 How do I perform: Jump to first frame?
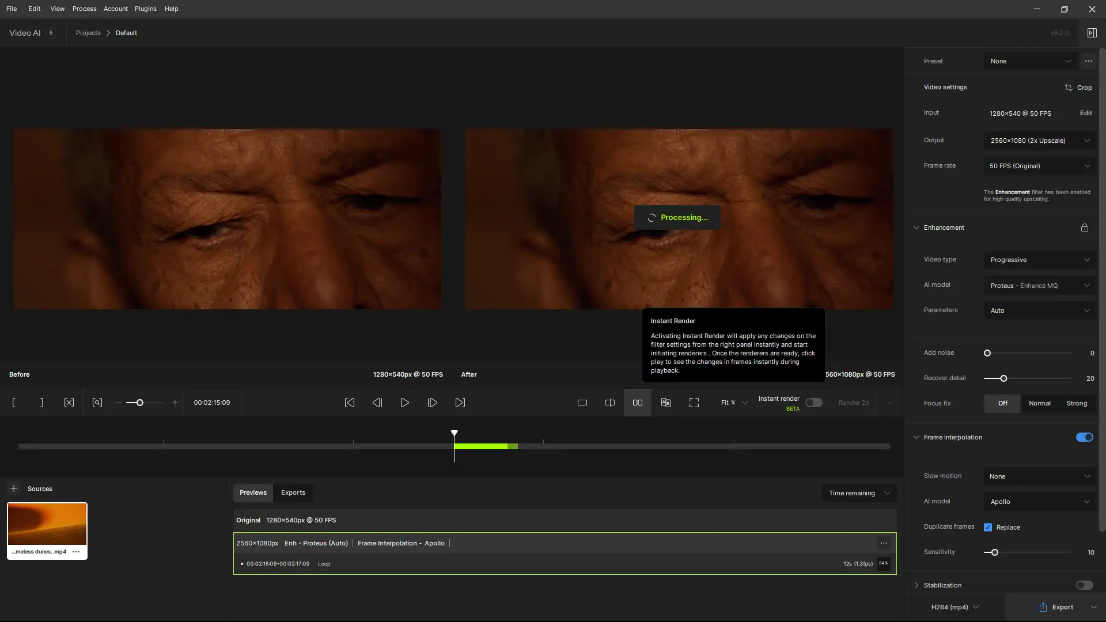point(350,403)
